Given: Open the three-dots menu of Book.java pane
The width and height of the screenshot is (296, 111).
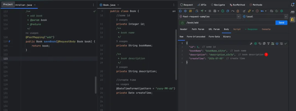Looking at the screenshot, I should [174, 5].
